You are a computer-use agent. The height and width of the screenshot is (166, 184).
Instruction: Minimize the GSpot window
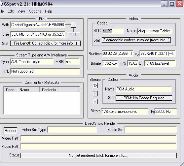coord(164,4)
